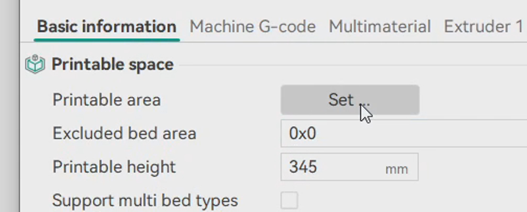
Task: Click the Excluded bed area label
Action: 125,133
